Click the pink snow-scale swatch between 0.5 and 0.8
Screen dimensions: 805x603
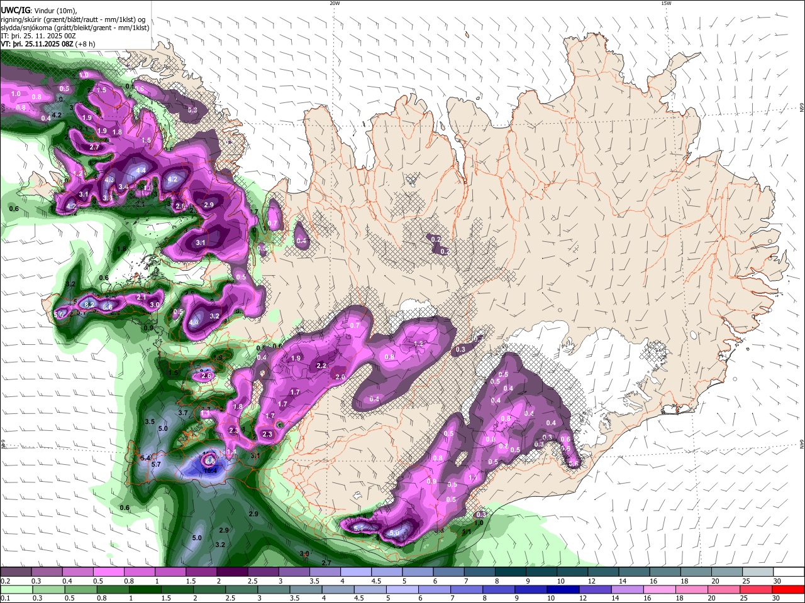(109, 572)
